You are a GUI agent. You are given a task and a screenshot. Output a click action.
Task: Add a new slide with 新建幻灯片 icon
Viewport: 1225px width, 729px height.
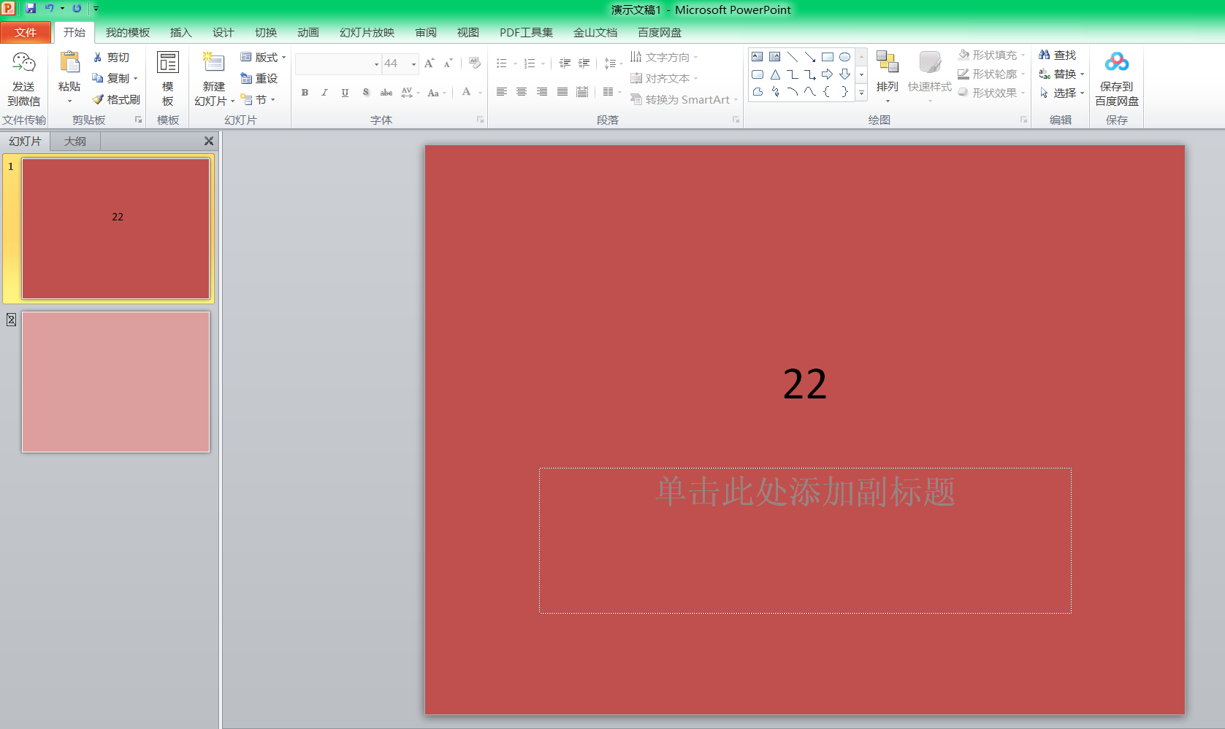[x=213, y=63]
